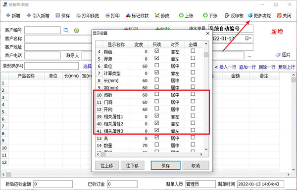Image resolution: width=297 pixels, height=190 pixels.
Task: Click the ellipsis button near 图片
Action: click(x=249, y=56)
